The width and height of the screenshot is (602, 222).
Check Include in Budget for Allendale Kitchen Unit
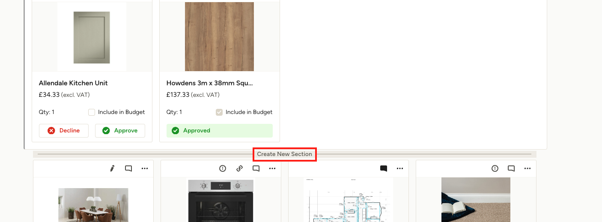pos(92,112)
